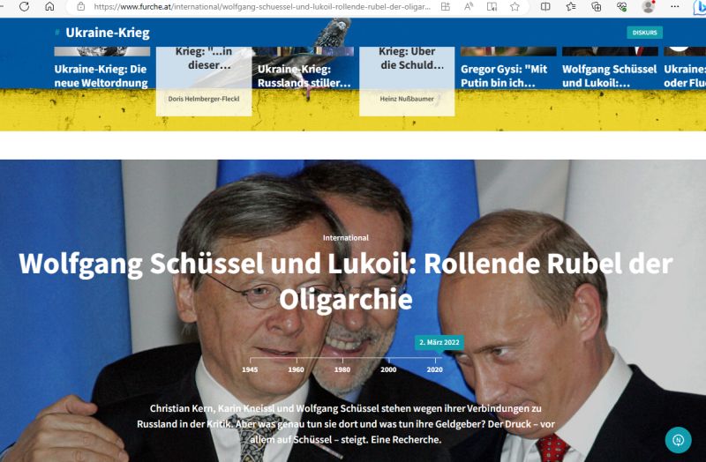Screen dimensions: 706x462
Task: Open the browser profile avatar
Action: [649, 6]
